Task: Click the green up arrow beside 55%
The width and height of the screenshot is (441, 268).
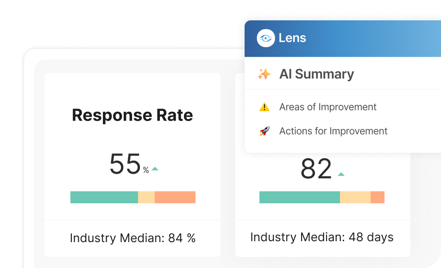Action: [x=155, y=169]
